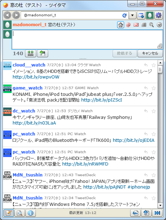Expand the round down-arrow menu button
Viewport: 166px width, 220px height.
pyautogui.click(x=159, y=25)
